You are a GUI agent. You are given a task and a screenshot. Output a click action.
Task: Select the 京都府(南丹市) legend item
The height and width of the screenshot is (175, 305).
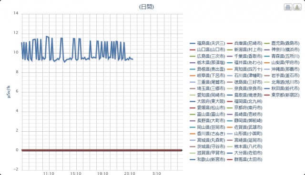click(244, 107)
